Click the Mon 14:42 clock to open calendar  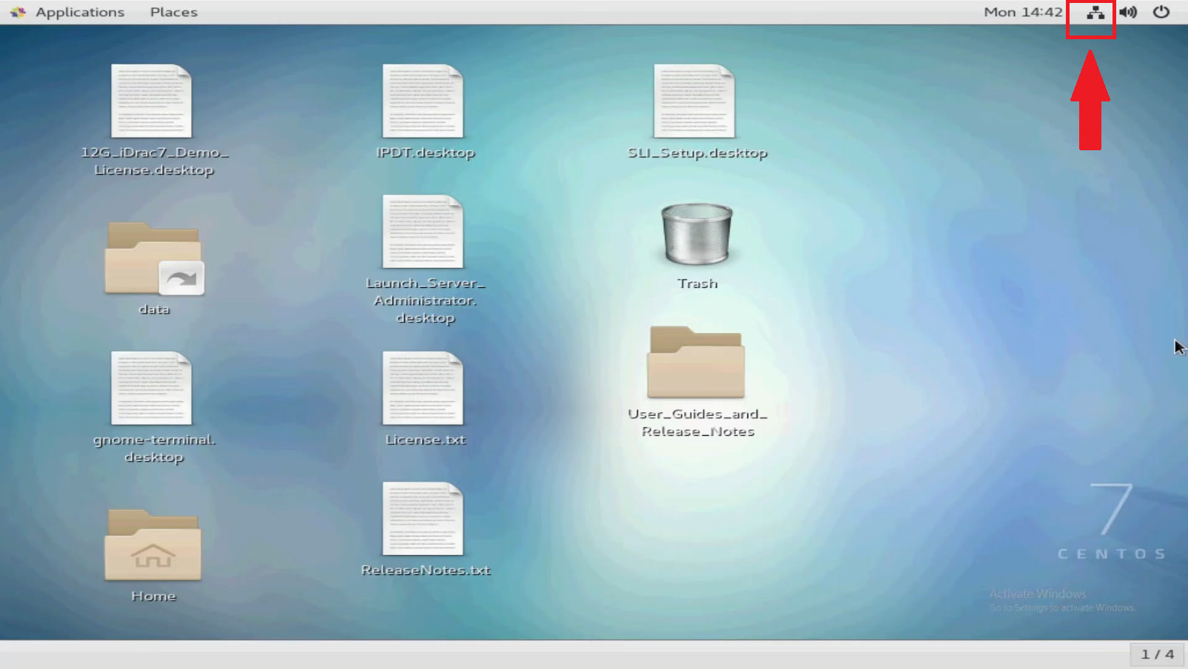point(1022,12)
